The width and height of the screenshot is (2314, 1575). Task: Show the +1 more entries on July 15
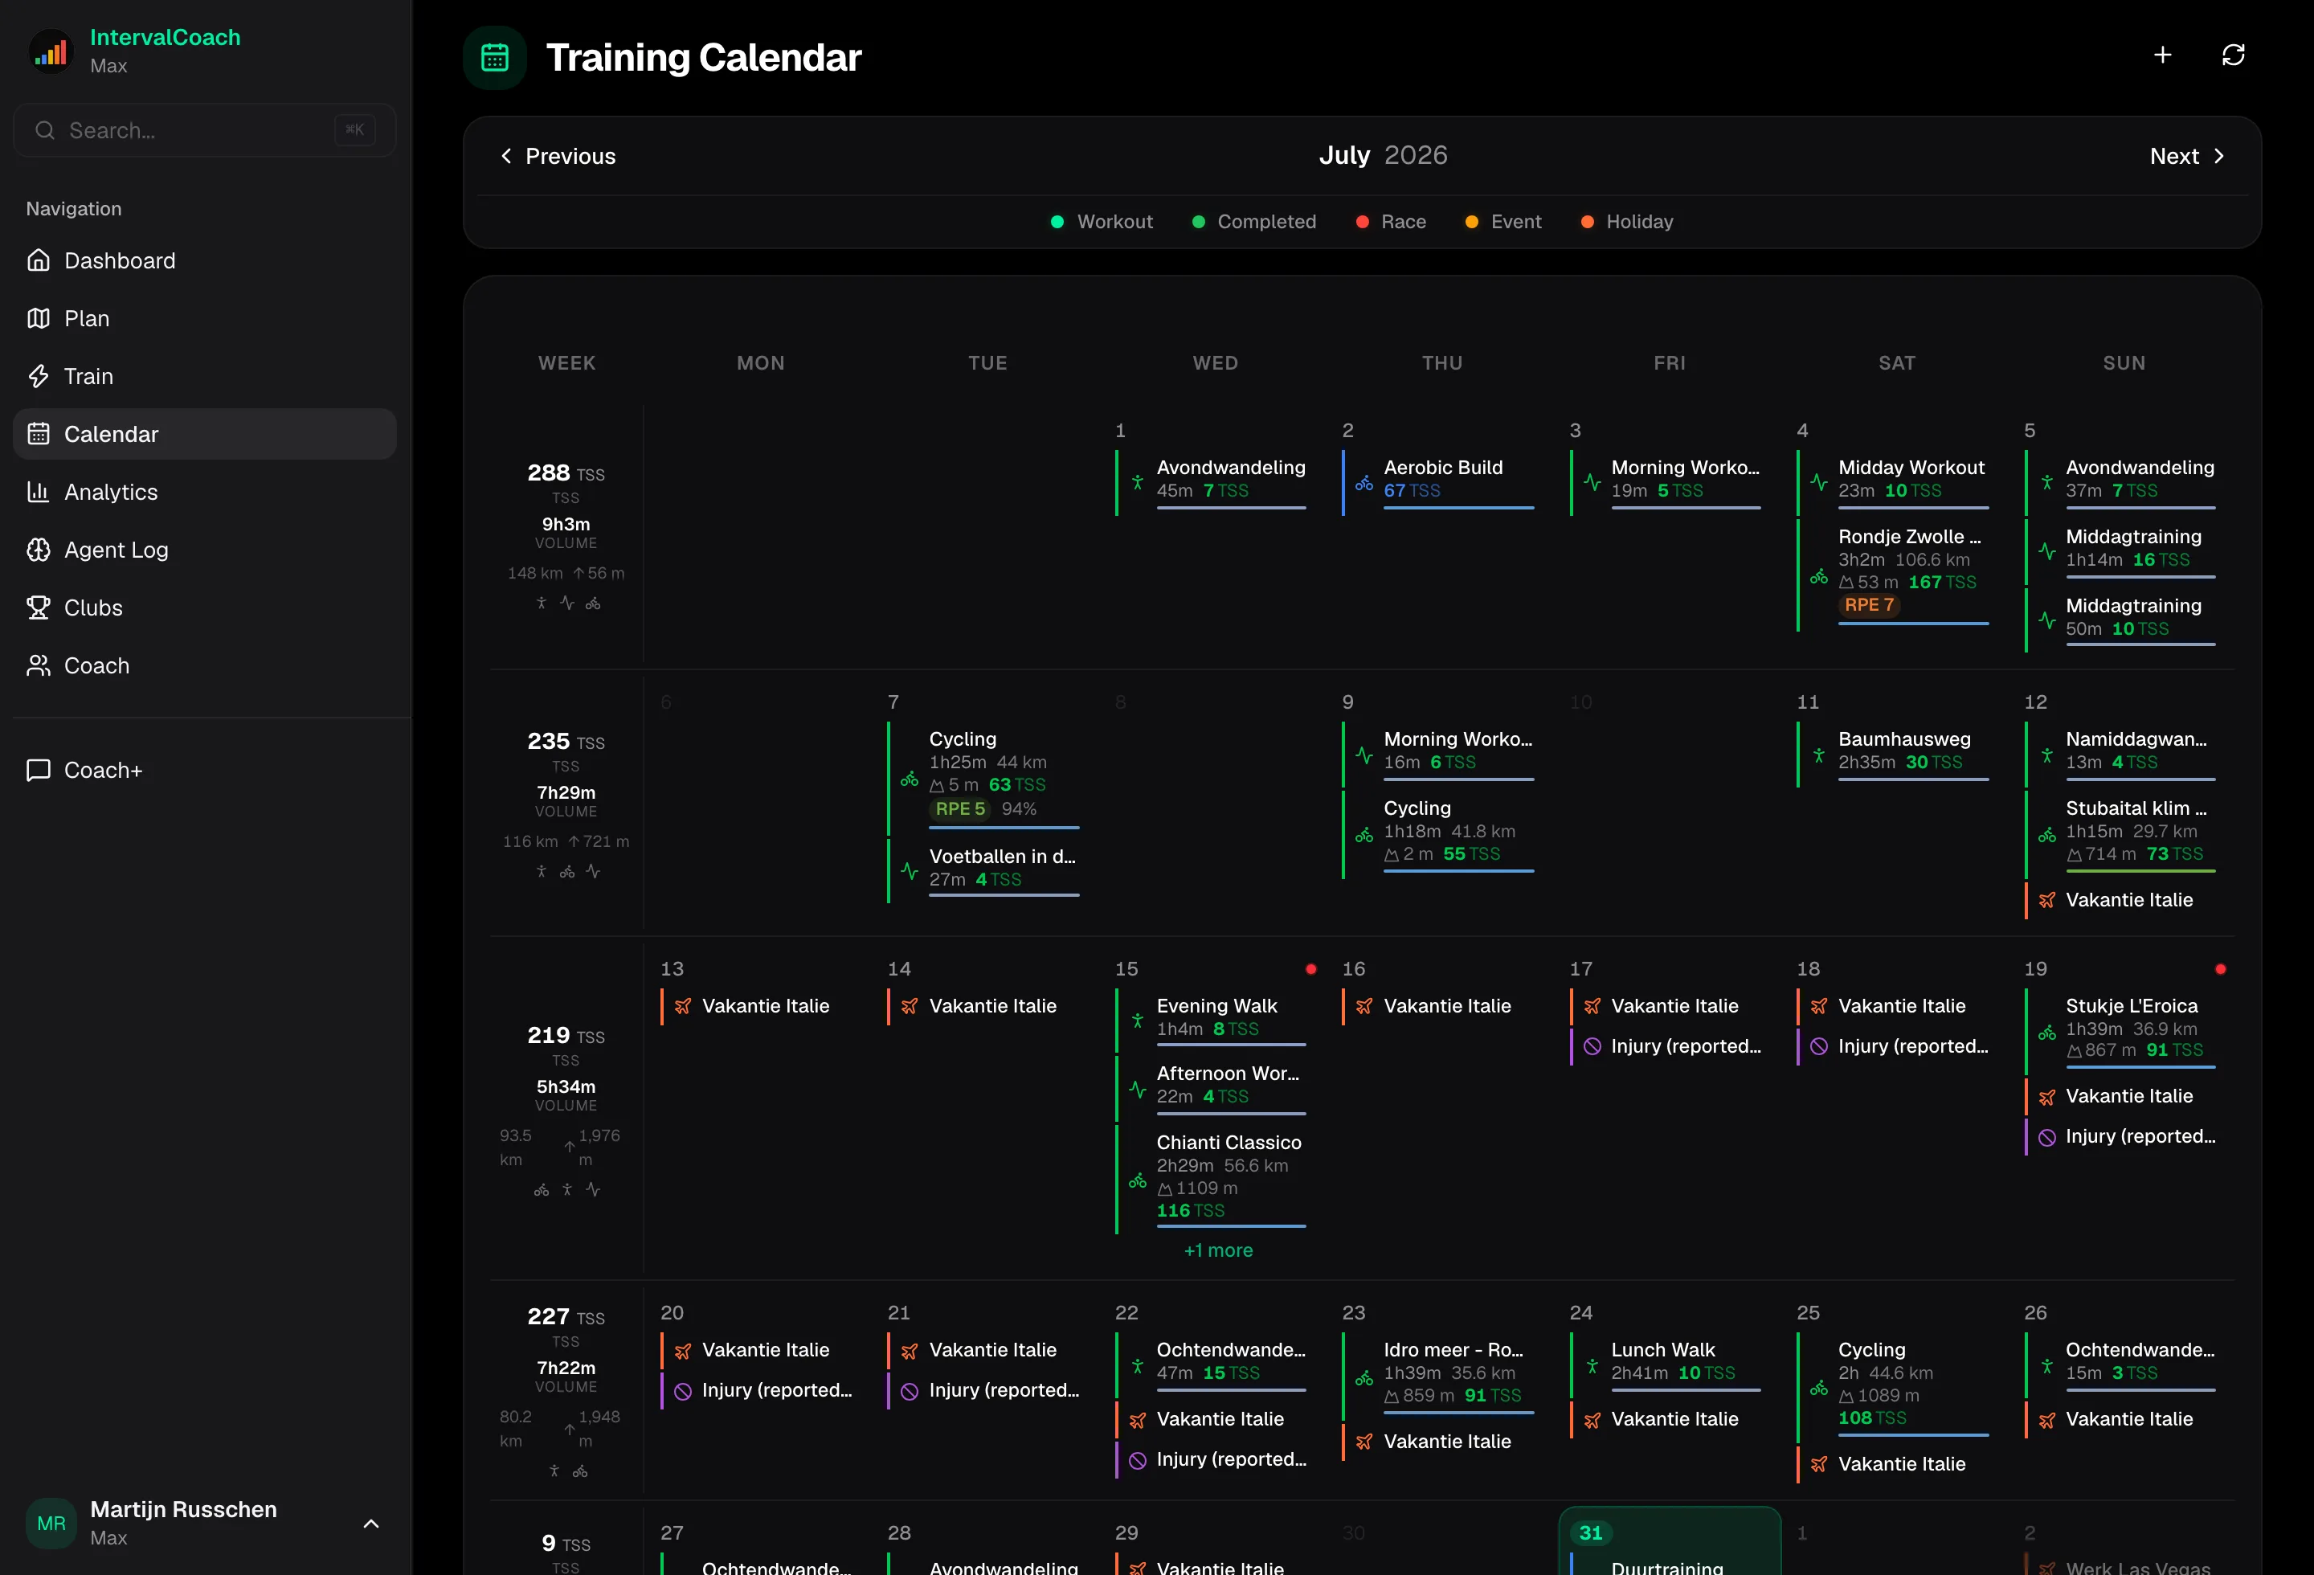[x=1218, y=1250]
